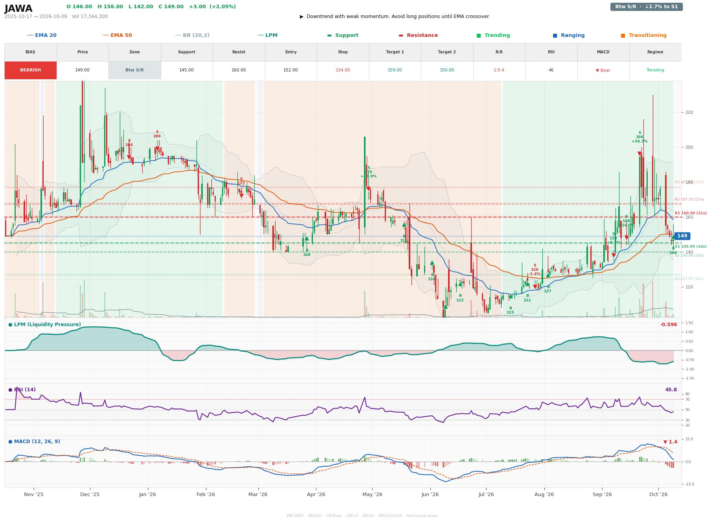Image resolution: width=711 pixels, height=522 pixels.
Task: Click the buy signal marker labeled B 115
Action: click(x=510, y=296)
